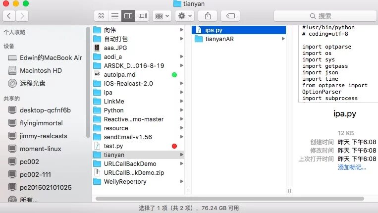The height and width of the screenshot is (213, 378).
Task: Switch to column view
Action: tap(128, 16)
